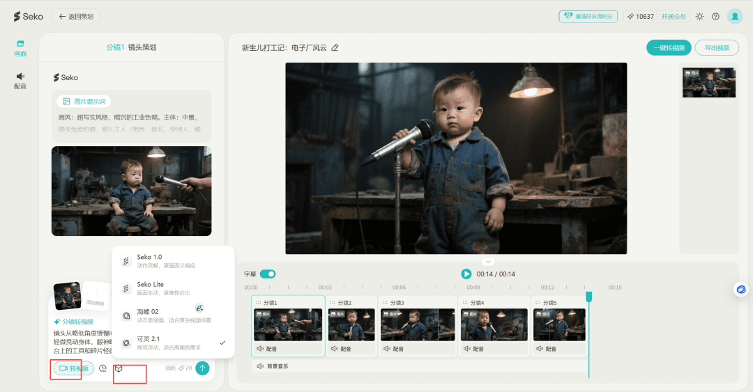Switch to 镜头策划 tab

tap(142, 47)
